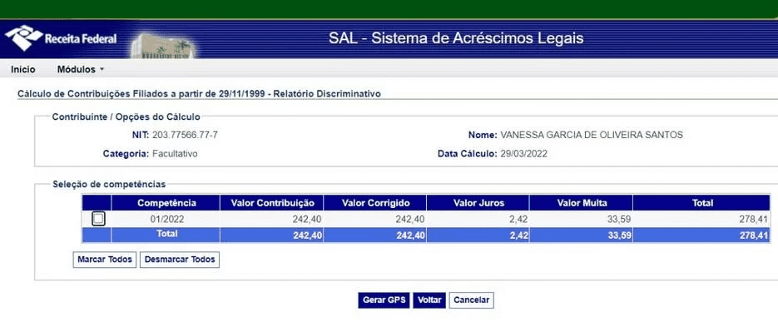Click the Total column header
Viewport: 778px width, 327px height.
click(702, 203)
